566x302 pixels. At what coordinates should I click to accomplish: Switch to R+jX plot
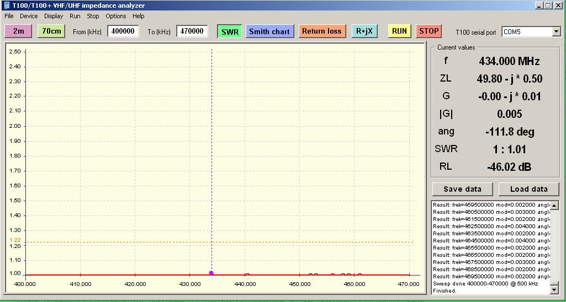click(x=364, y=31)
